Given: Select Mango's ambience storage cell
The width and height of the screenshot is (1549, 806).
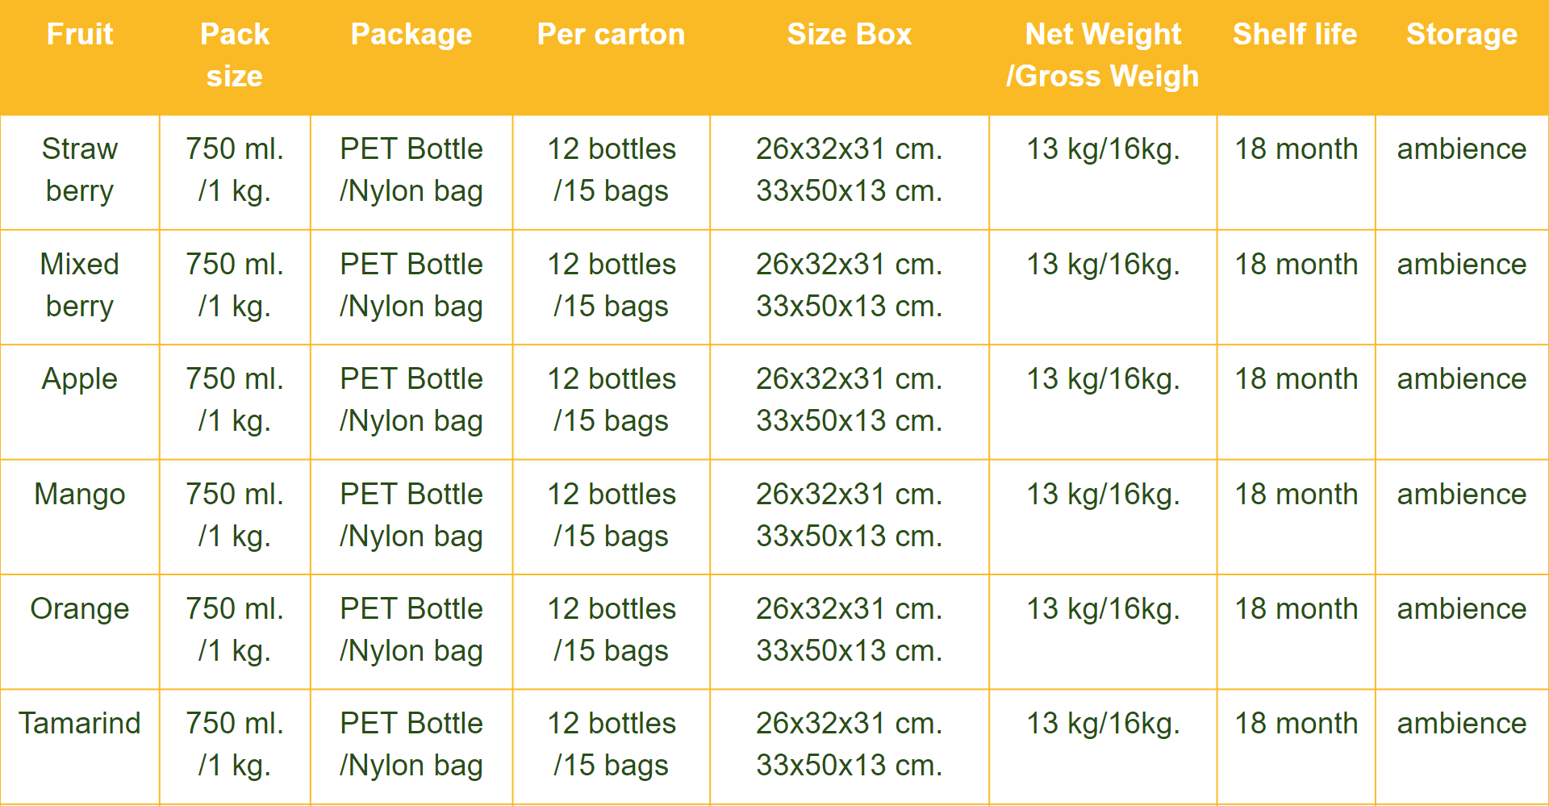Looking at the screenshot, I should point(1462,494).
